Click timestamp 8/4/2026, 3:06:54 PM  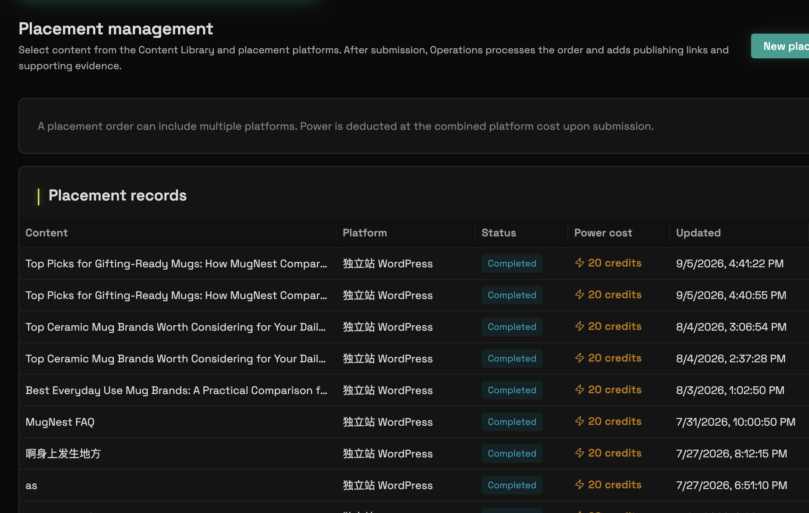click(731, 327)
